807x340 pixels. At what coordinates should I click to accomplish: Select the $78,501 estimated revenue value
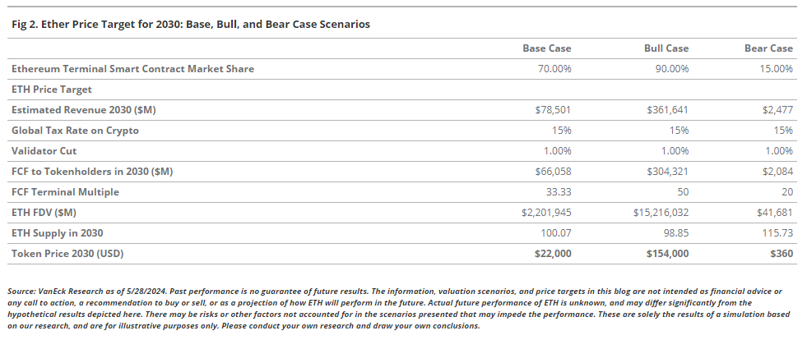click(x=553, y=110)
